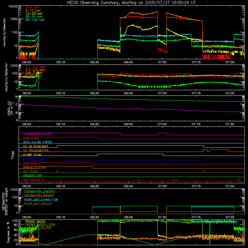Click the B class tick on GOES axis
This screenshot has height=248, width=248.
point(17,113)
